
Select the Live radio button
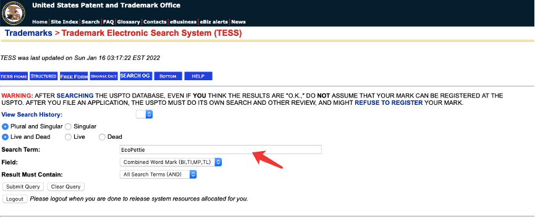click(x=68, y=137)
